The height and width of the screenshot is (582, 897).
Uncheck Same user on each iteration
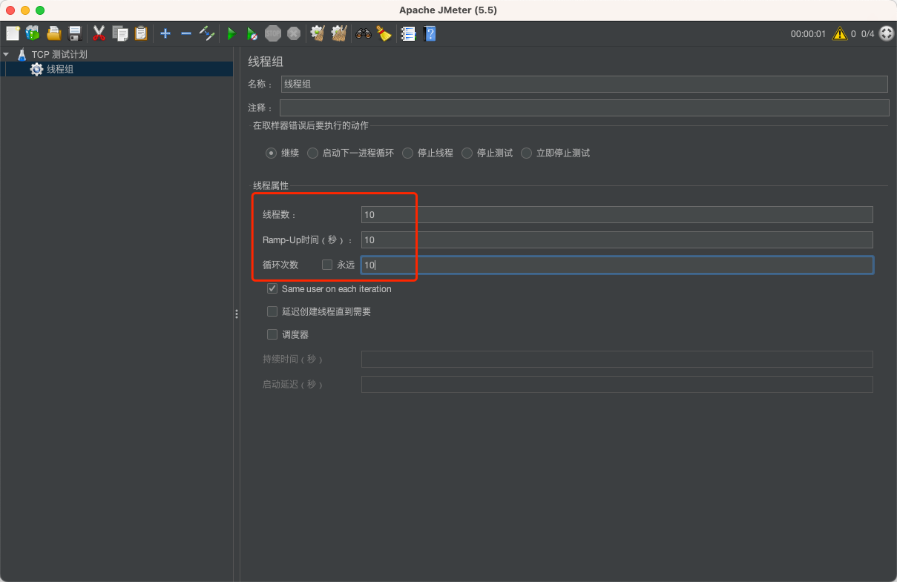click(x=272, y=288)
